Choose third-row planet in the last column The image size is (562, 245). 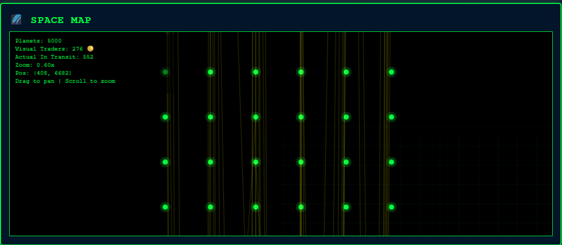(x=391, y=162)
